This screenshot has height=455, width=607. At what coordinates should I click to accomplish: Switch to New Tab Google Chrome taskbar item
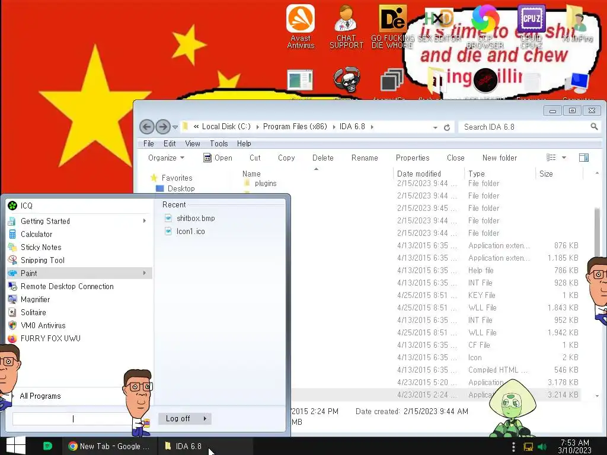click(x=109, y=446)
